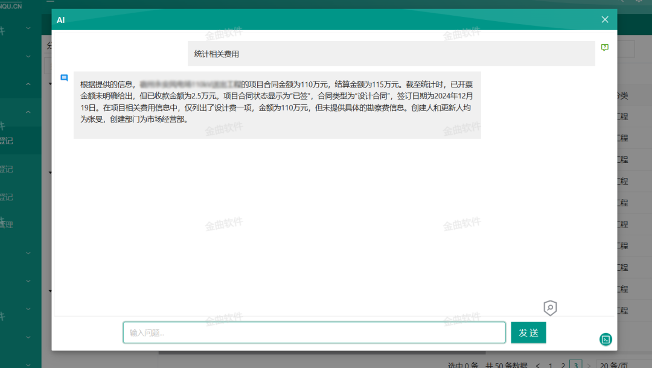652x368 pixels.
Task: Click the shield magnifier security icon
Action: 550,308
